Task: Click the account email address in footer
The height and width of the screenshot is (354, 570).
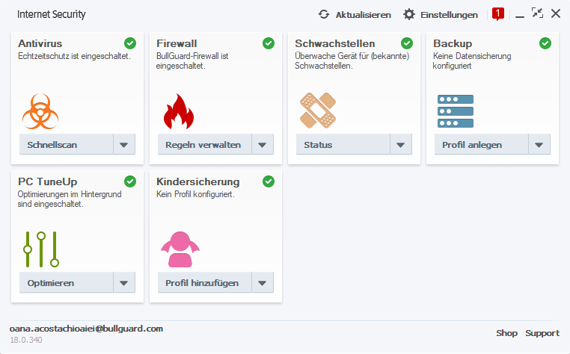Action: (x=86, y=329)
